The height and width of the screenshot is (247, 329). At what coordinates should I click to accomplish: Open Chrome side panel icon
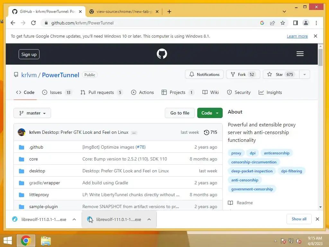296,23
